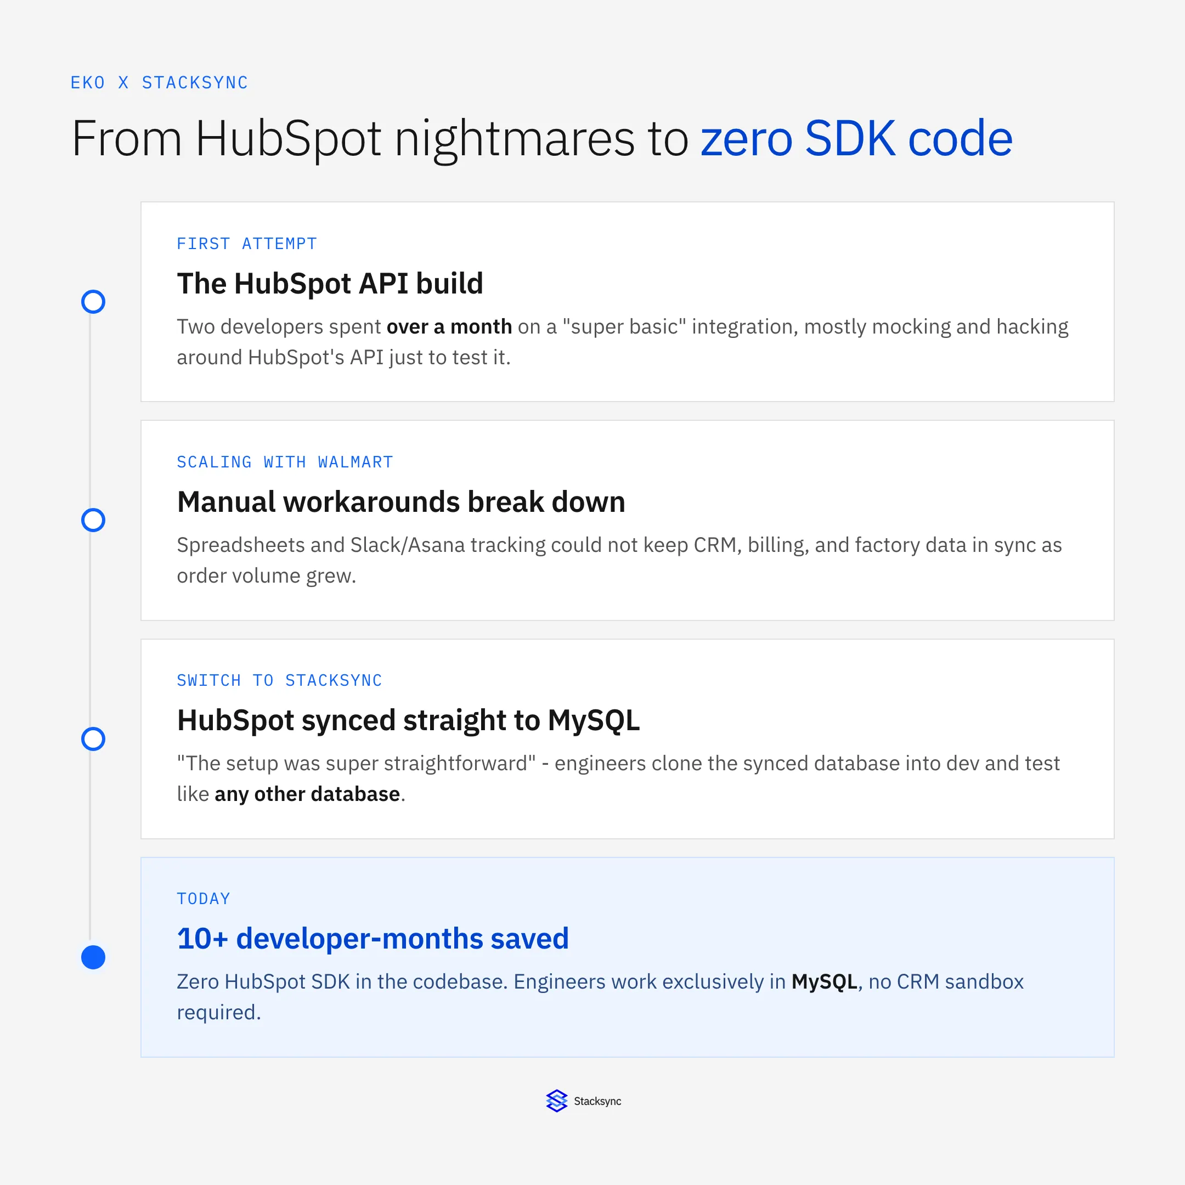The height and width of the screenshot is (1185, 1185).
Task: Click "around HubSpot's API just to test it." line
Action: click(x=343, y=358)
